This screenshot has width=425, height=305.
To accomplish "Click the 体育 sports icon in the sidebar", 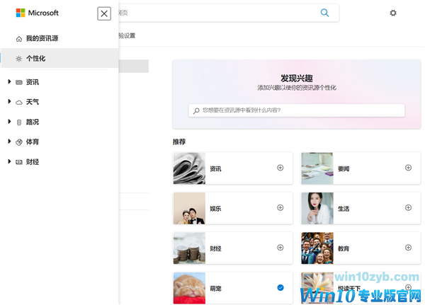I will tap(19, 142).
